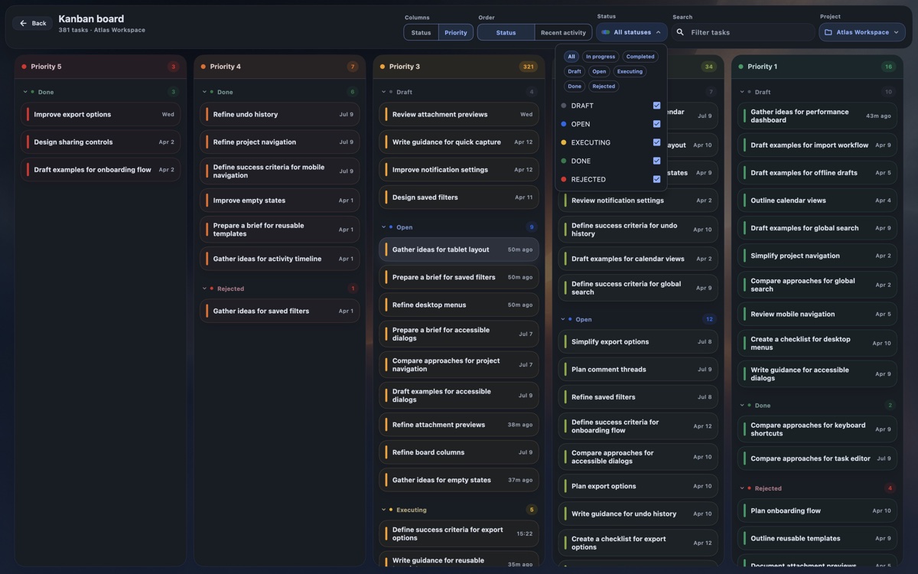Open the Review attachment previews card
Viewport: 918px width, 574px height.
click(458, 115)
